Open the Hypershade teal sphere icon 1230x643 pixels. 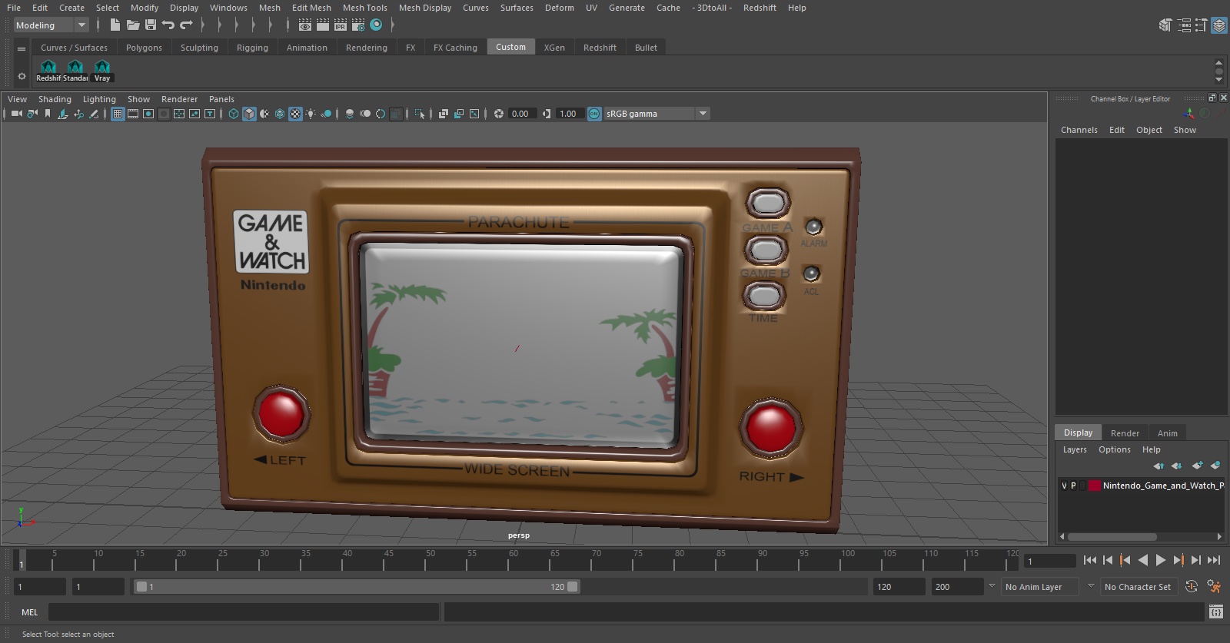(376, 25)
